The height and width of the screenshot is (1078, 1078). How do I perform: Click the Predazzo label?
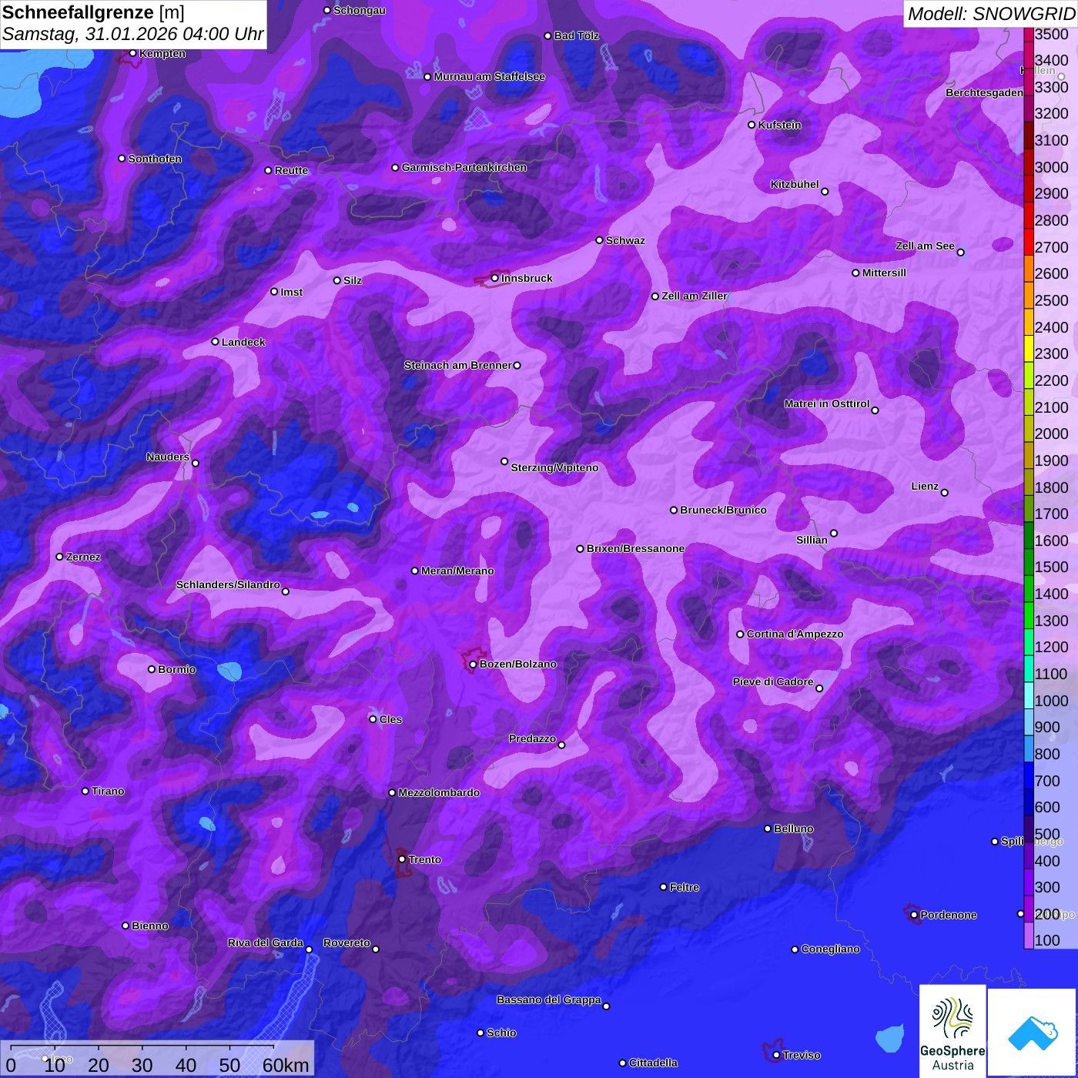(532, 738)
